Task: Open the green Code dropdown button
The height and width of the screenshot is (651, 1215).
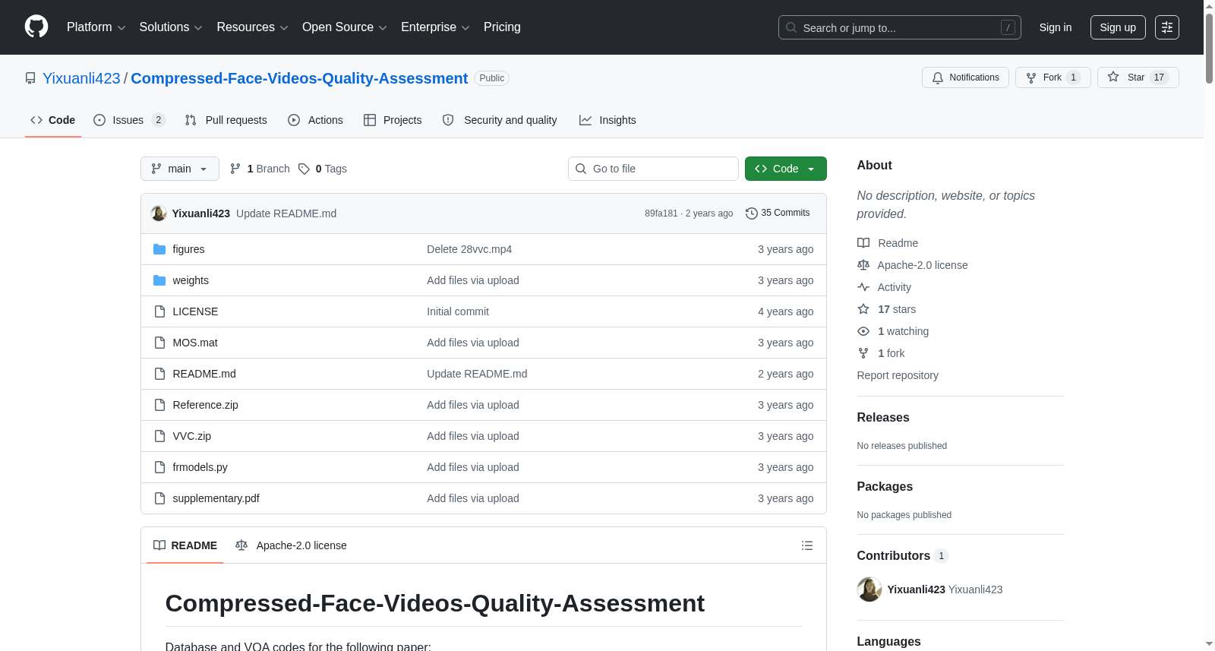Action: tap(786, 169)
